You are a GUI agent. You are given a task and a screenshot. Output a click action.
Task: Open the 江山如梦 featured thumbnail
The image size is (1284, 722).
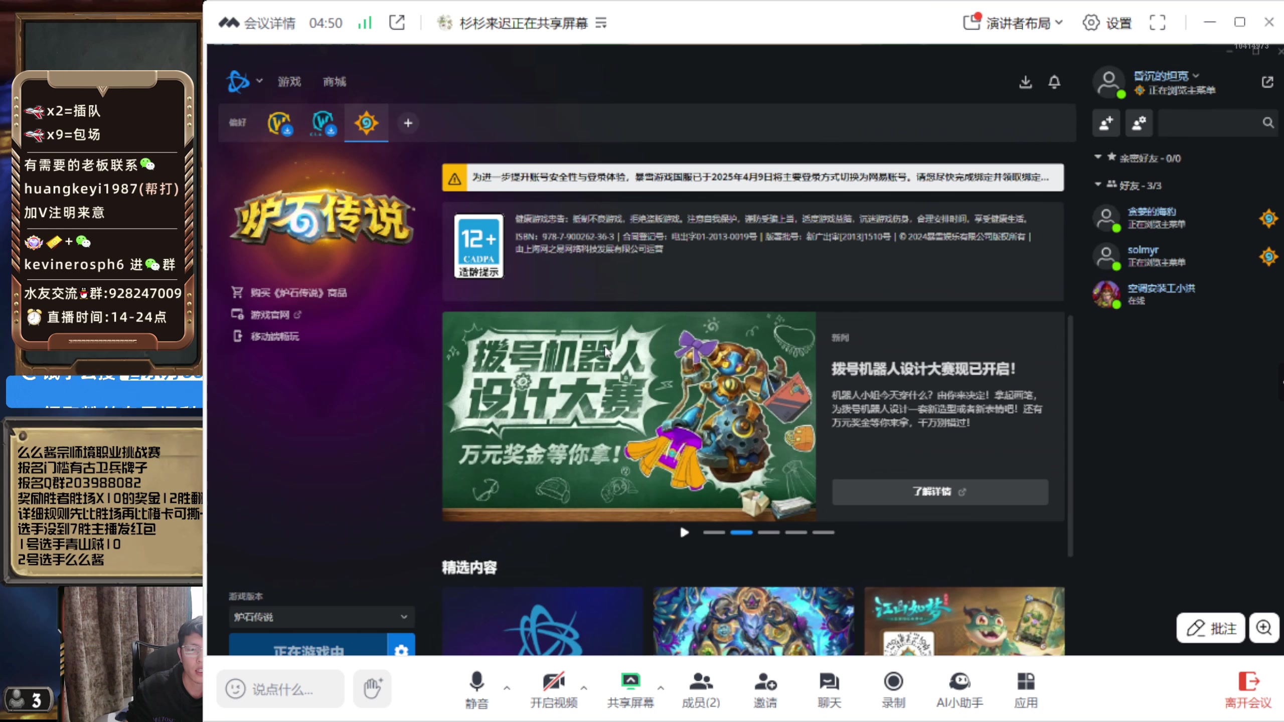click(x=964, y=621)
